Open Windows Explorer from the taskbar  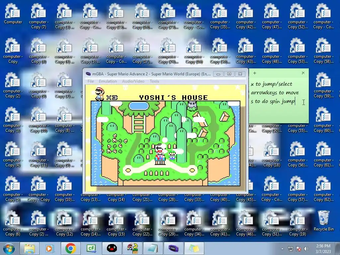30,248
